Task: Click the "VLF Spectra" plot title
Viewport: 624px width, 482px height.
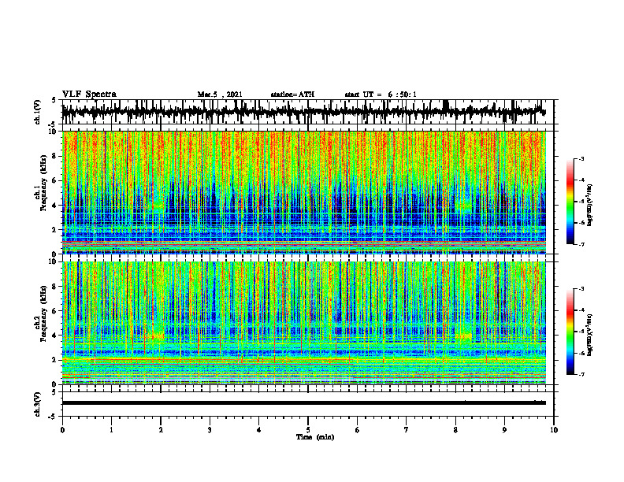Action: pyautogui.click(x=89, y=95)
